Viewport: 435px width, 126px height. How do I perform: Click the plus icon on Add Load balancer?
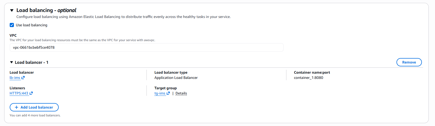tap(17, 107)
